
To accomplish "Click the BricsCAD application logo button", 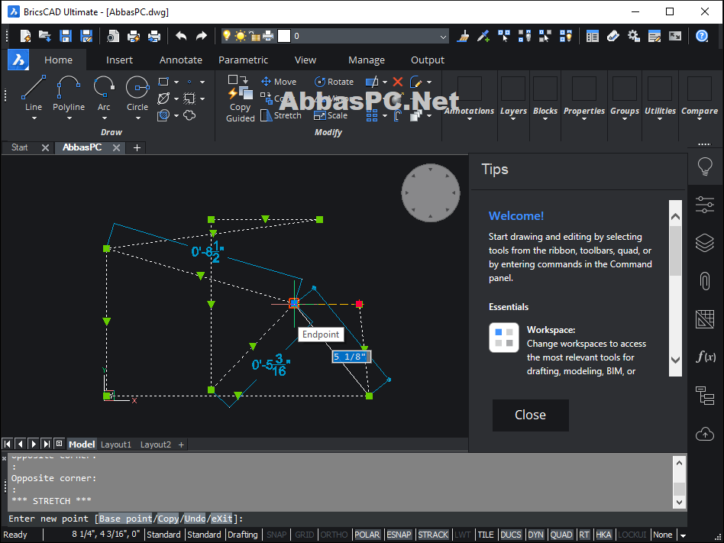I will tap(18, 60).
